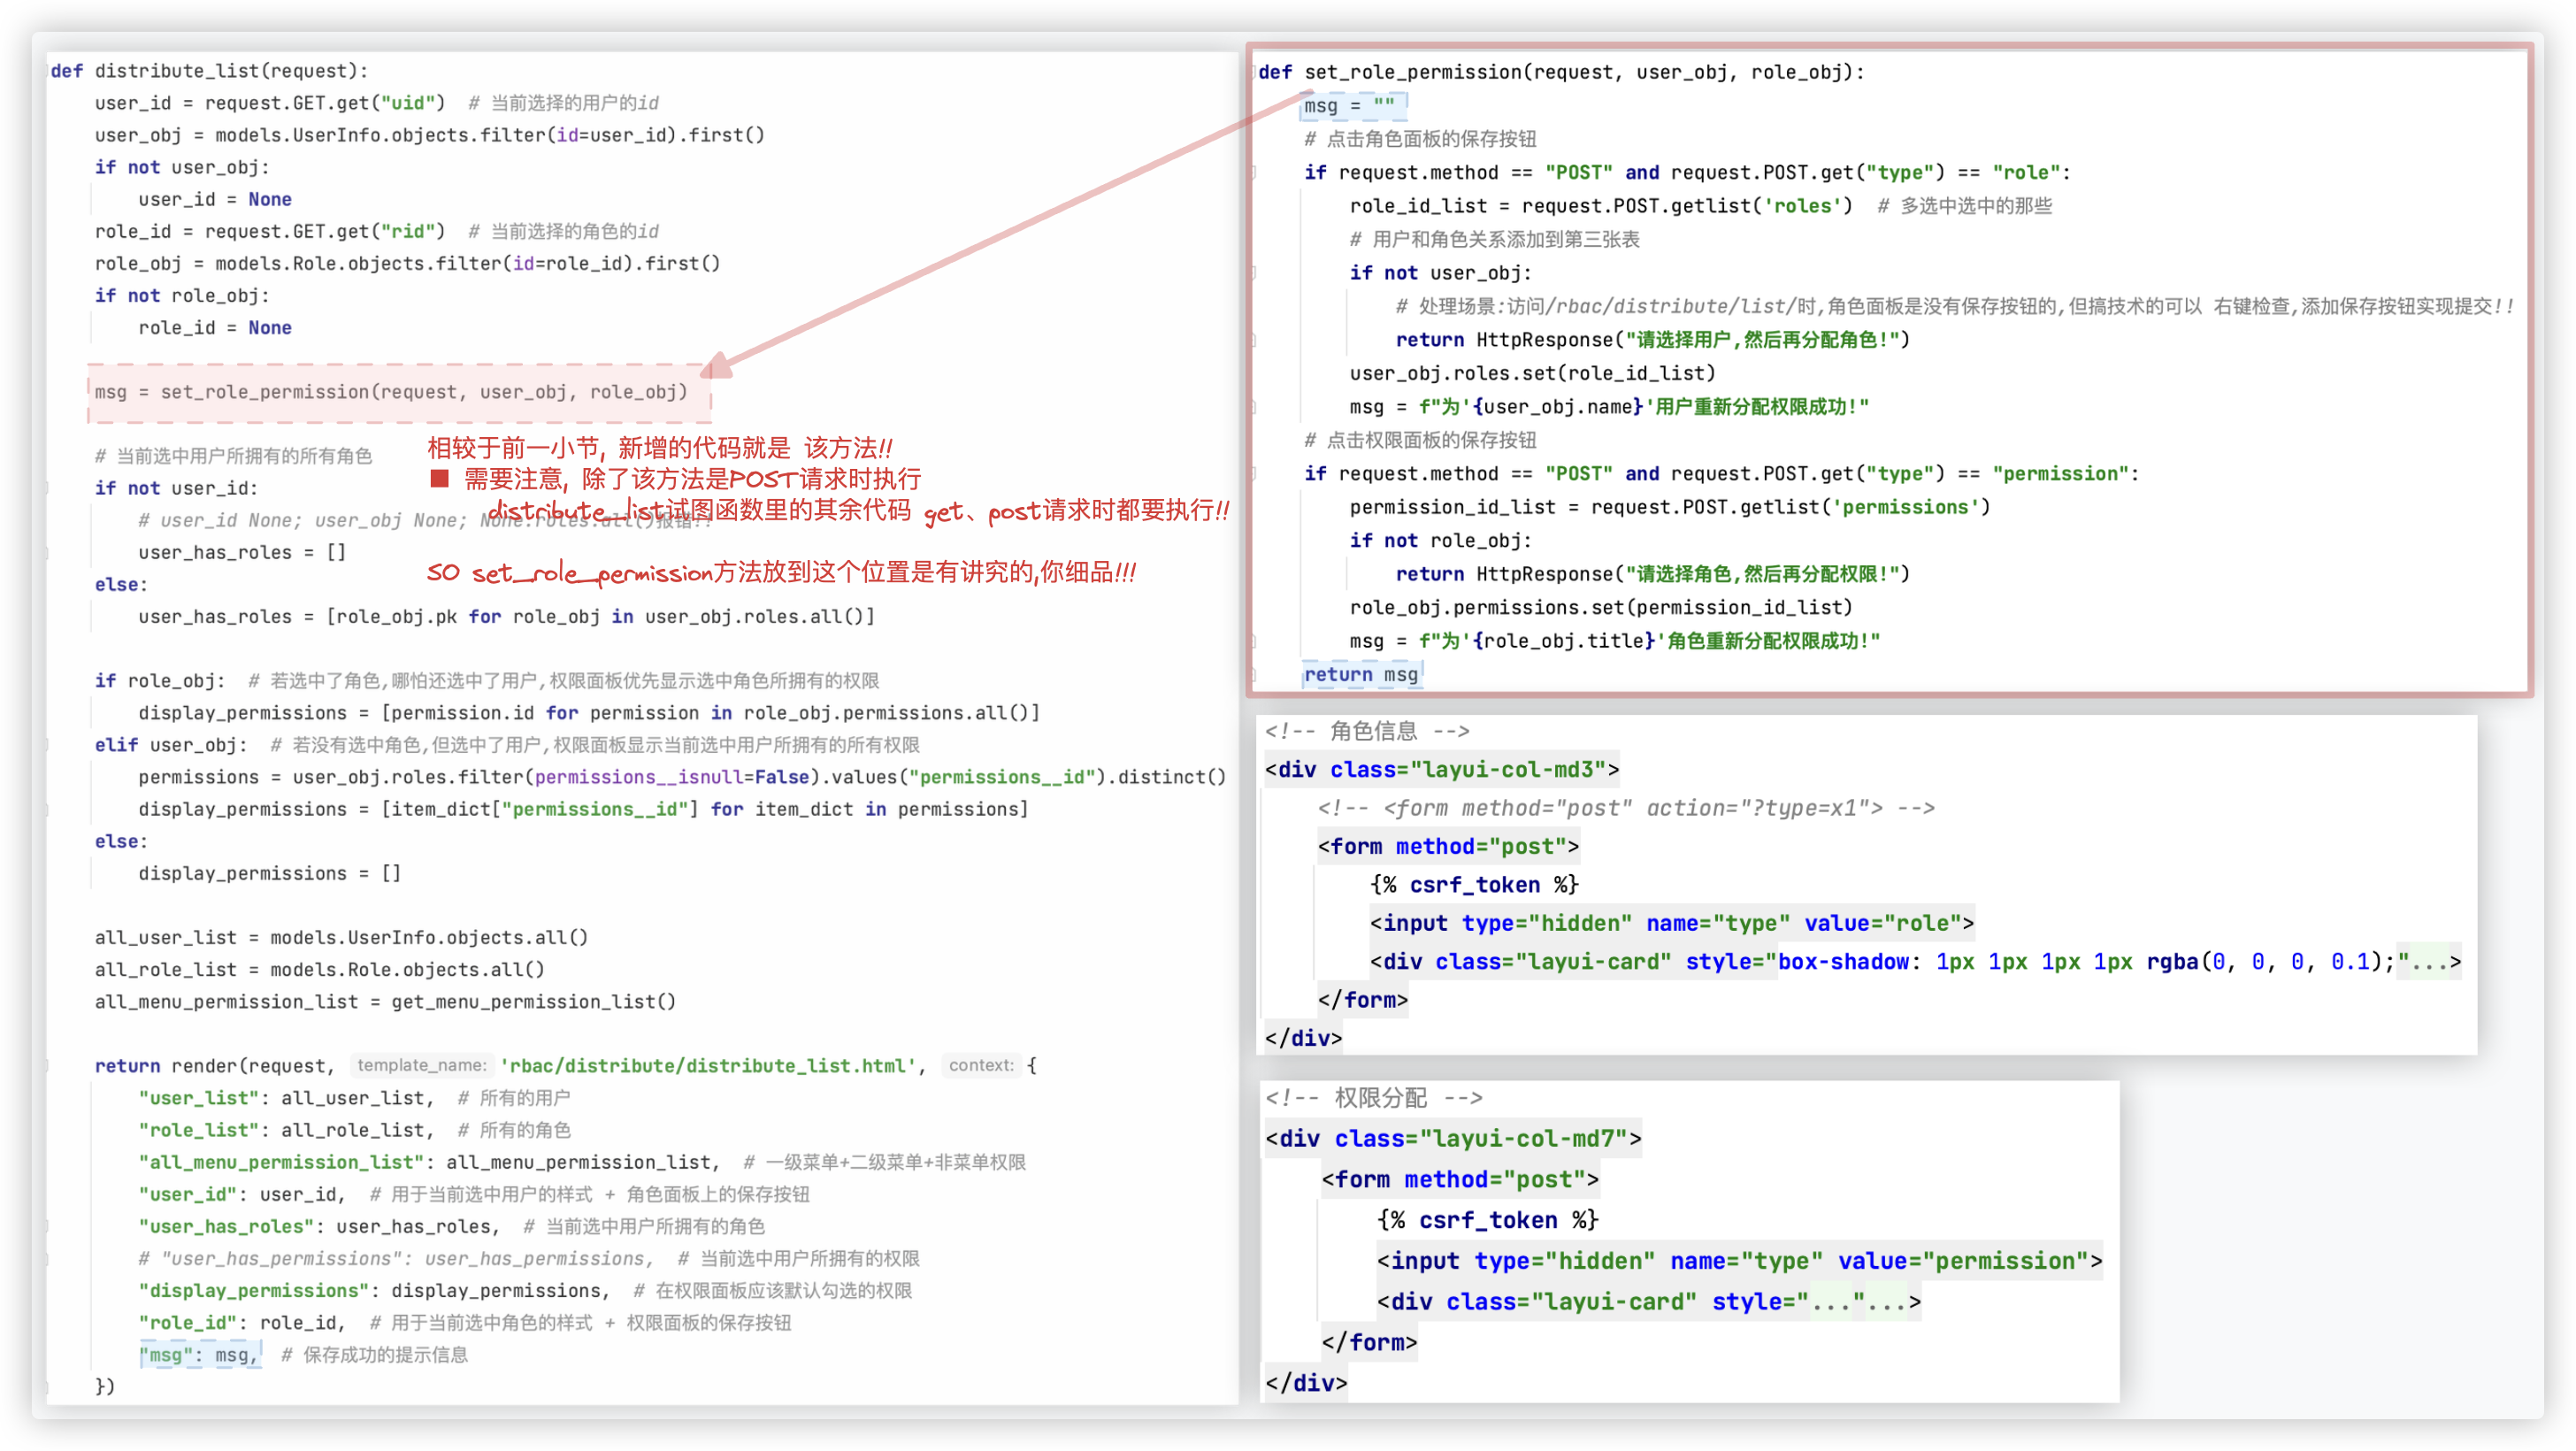Click the 'rbac/distribute/distribute_list.html' template path string
The width and height of the screenshot is (2576, 1451).
click(x=708, y=1066)
